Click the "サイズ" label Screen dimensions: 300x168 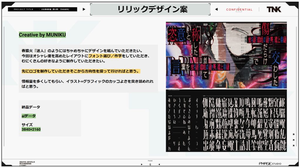27,125
